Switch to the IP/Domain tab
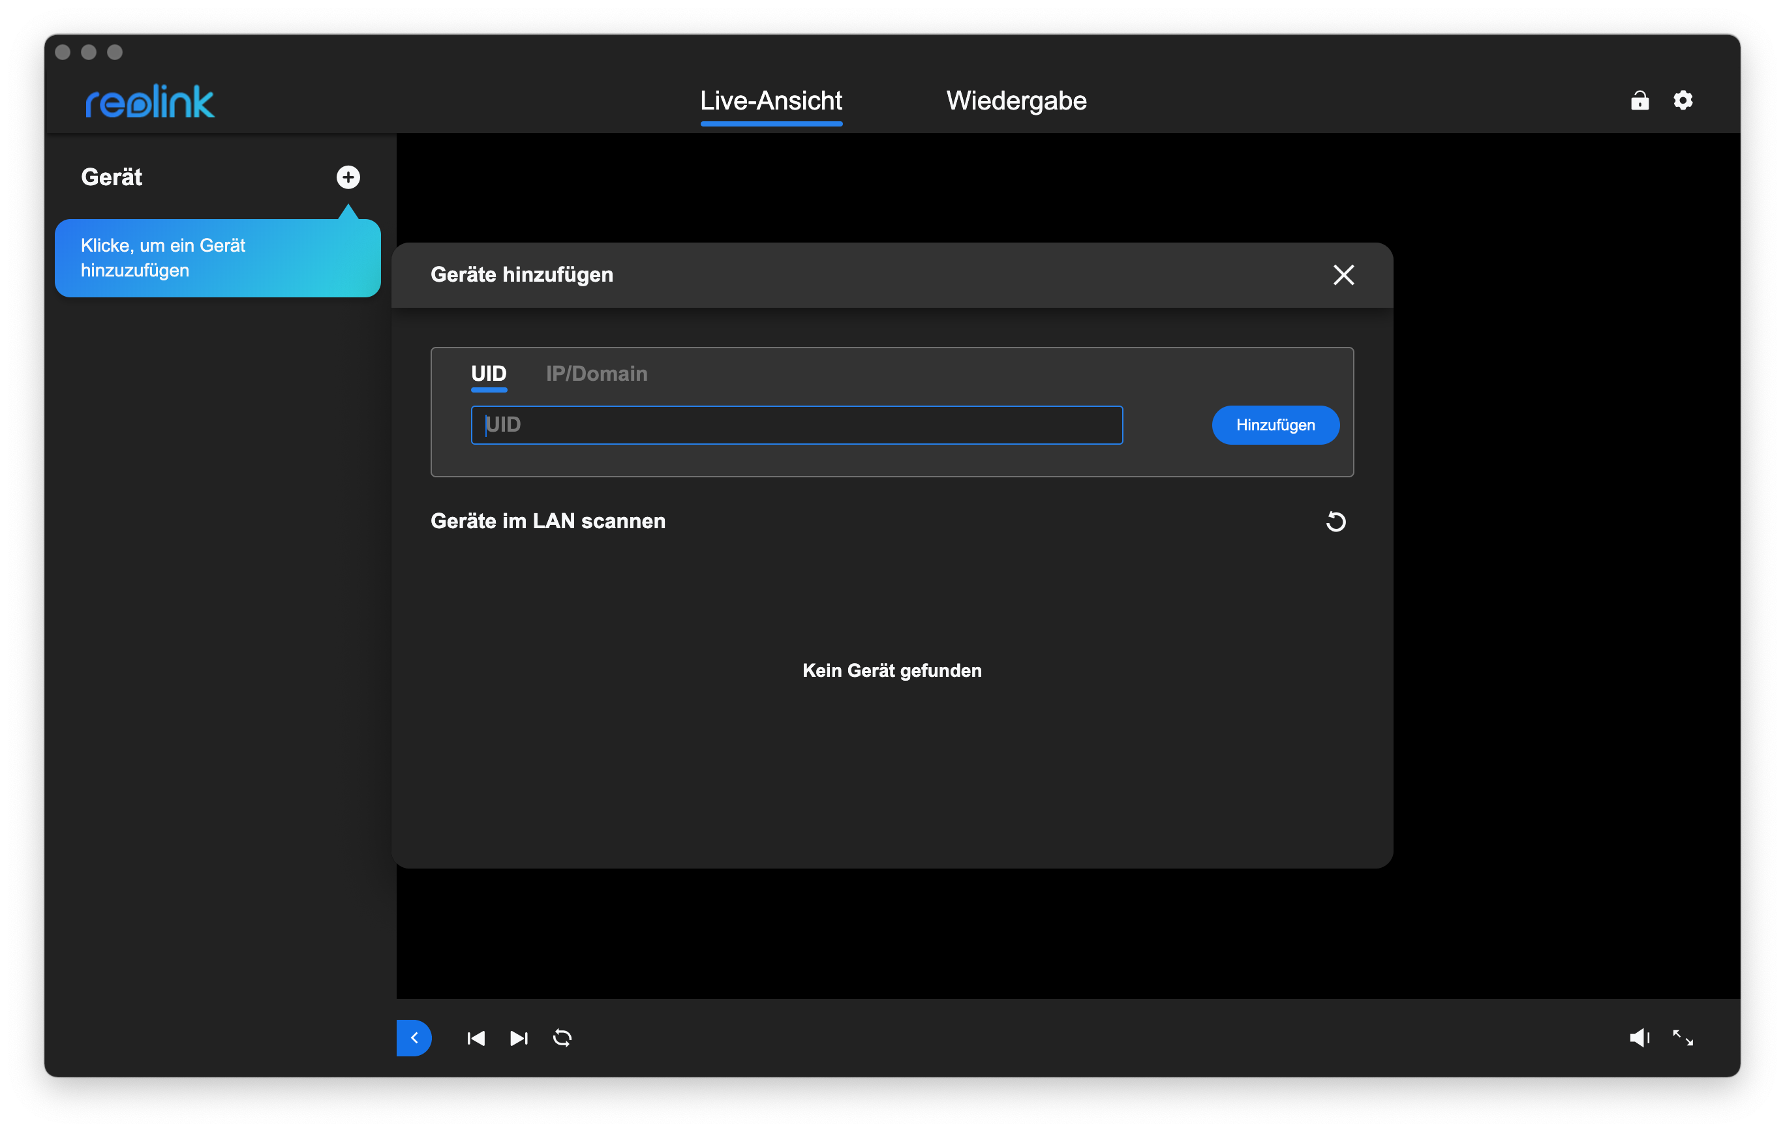Image resolution: width=1785 pixels, height=1132 pixels. 597,374
